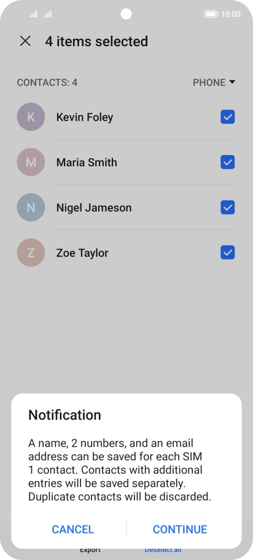This screenshot has height=560, width=253.
Task: Tap CONTINUE in the notification dialog
Action: [180, 529]
